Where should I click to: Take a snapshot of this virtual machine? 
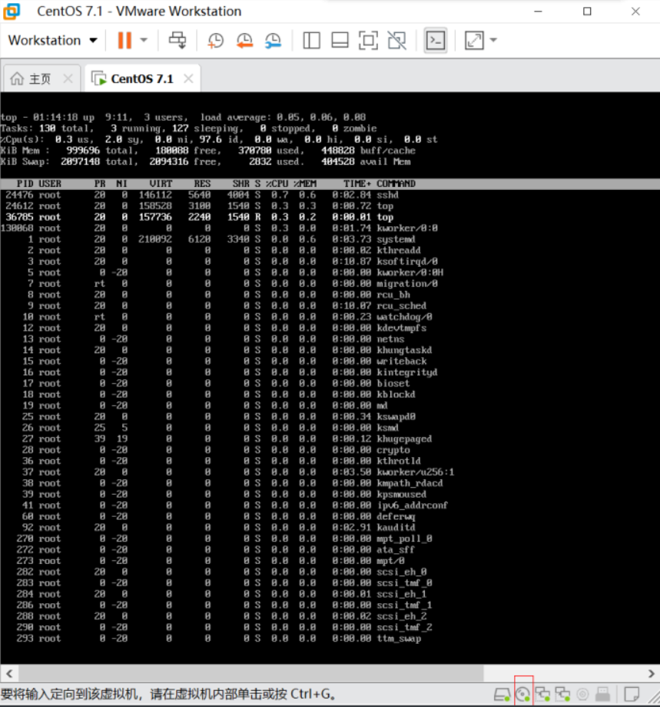pos(216,40)
